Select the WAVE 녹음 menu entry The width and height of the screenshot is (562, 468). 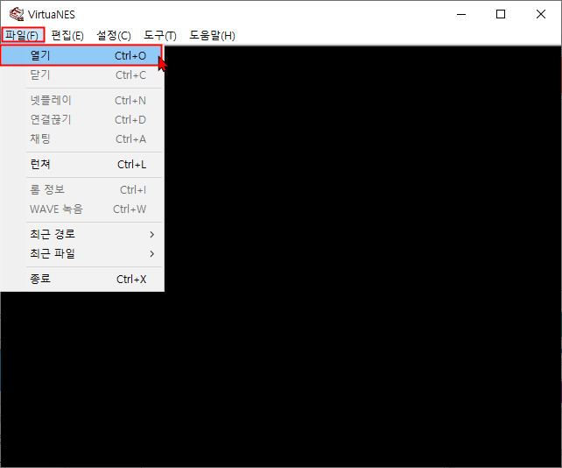(81, 209)
